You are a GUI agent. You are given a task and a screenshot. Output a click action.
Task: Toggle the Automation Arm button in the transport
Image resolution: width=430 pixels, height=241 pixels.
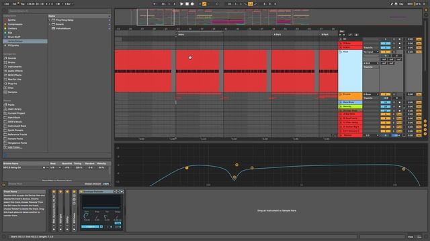tap(204, 4)
